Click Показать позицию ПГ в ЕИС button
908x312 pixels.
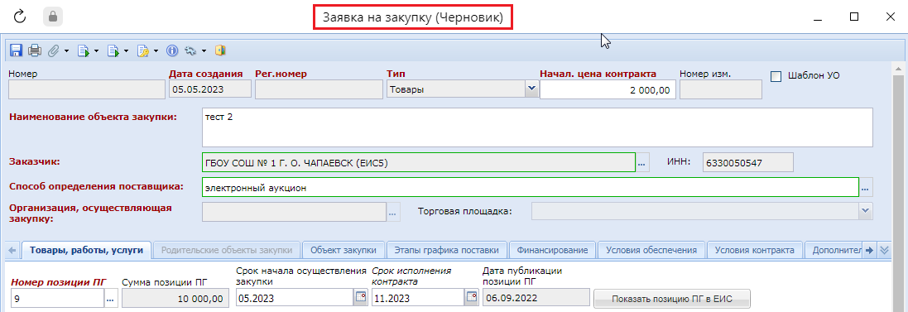(x=672, y=299)
